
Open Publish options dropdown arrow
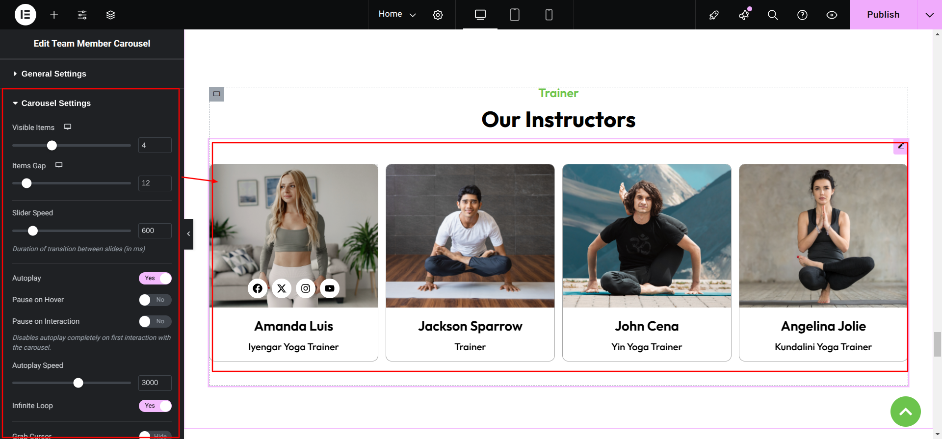click(929, 15)
